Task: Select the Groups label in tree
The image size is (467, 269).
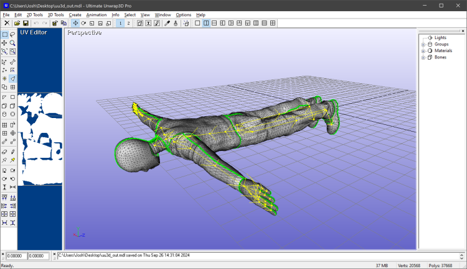Action: coord(441,44)
